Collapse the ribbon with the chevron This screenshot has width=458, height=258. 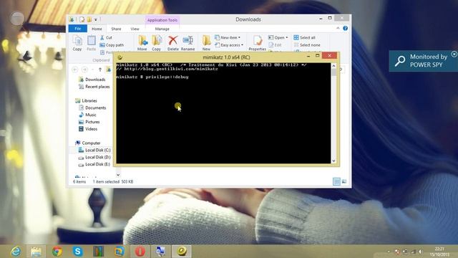click(338, 29)
